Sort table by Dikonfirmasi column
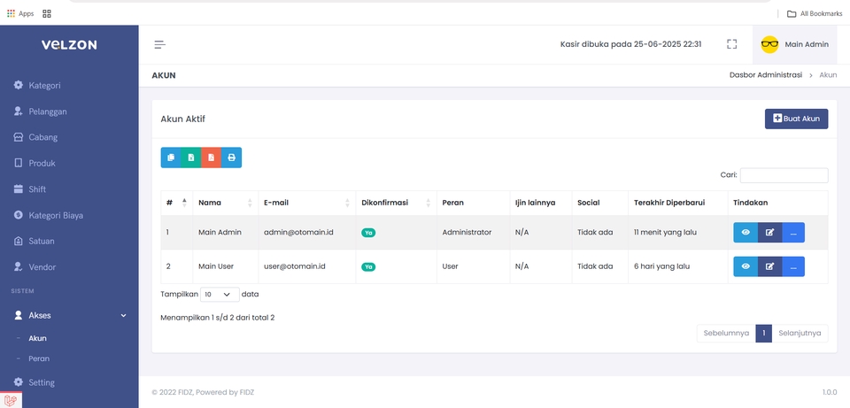This screenshot has width=850, height=408. [397, 203]
